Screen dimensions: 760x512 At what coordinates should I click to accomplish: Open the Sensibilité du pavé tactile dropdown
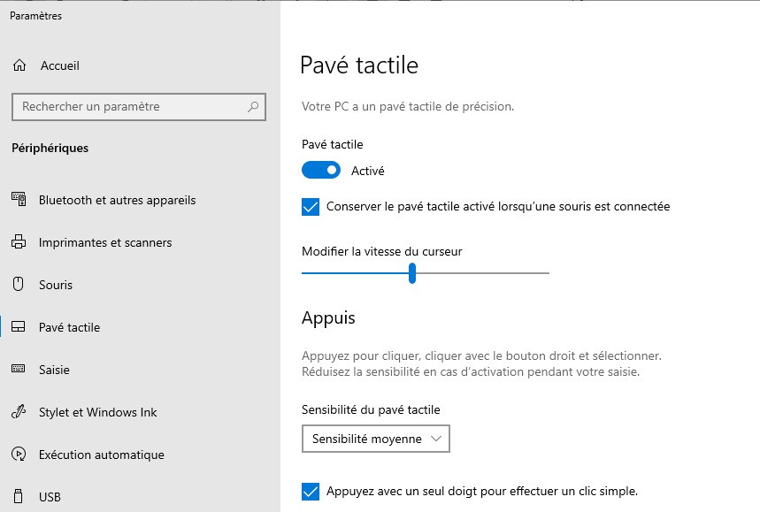coord(375,439)
